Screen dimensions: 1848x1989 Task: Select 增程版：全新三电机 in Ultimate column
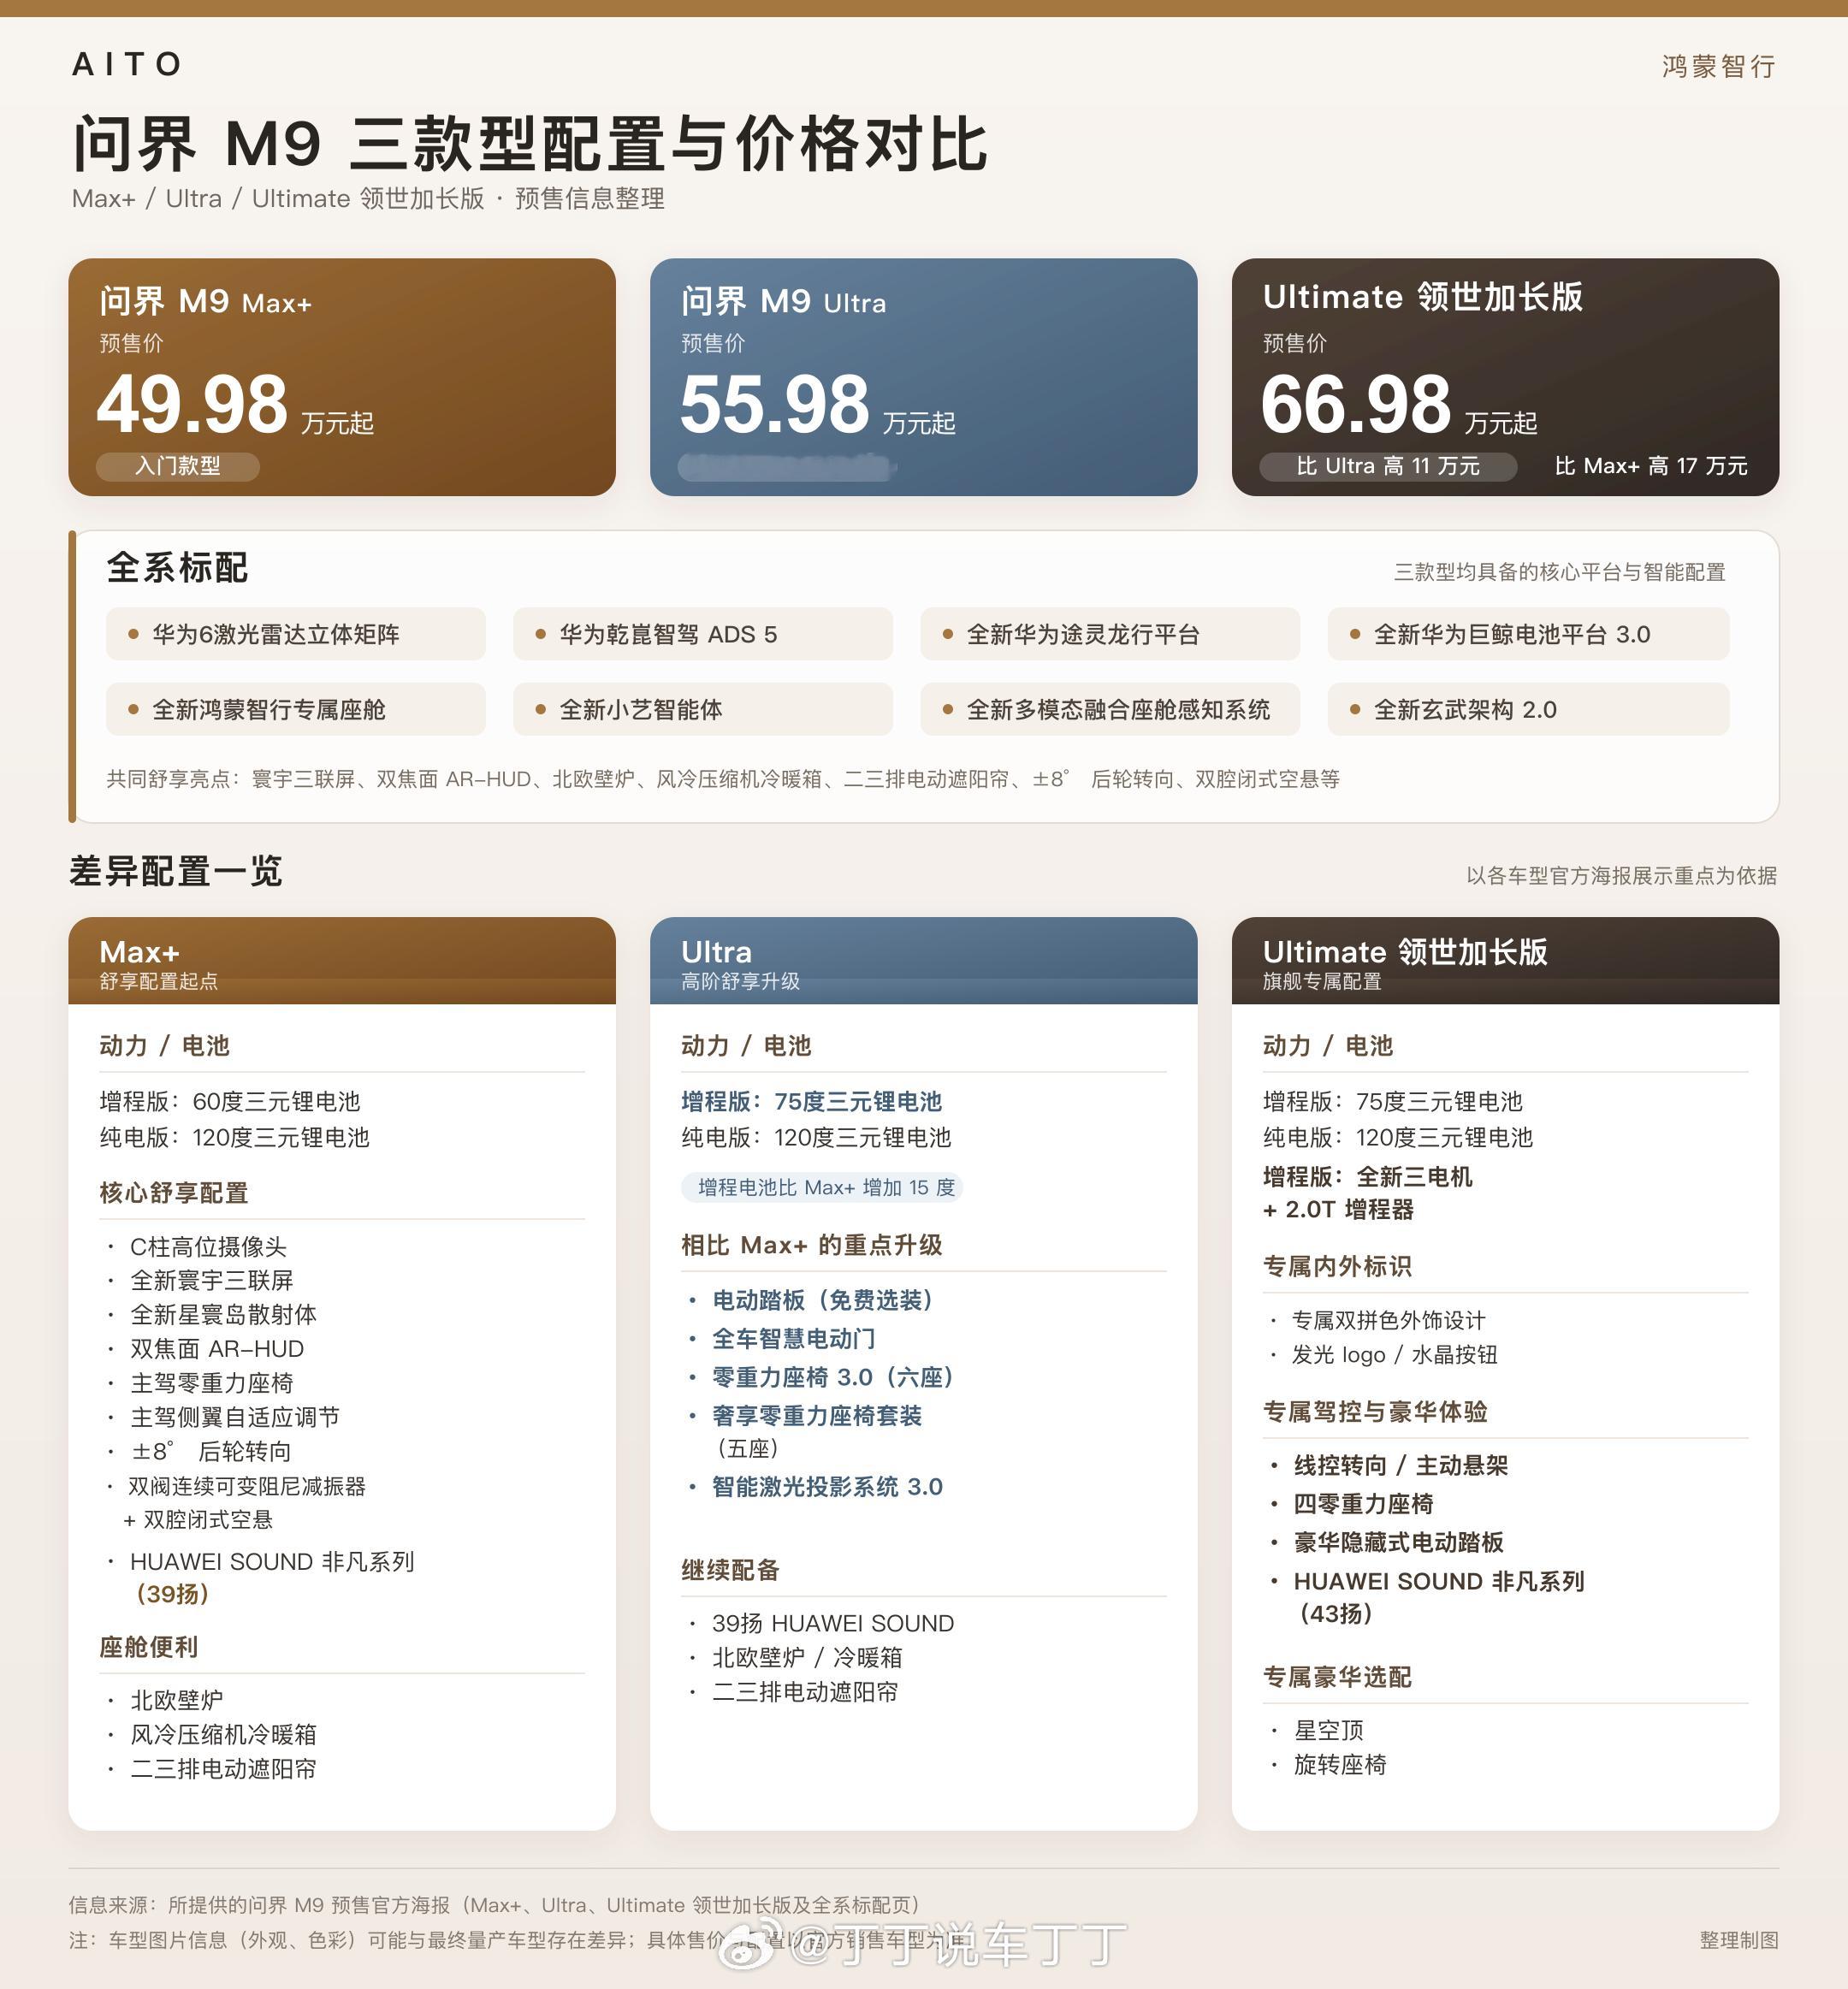coord(1367,1177)
